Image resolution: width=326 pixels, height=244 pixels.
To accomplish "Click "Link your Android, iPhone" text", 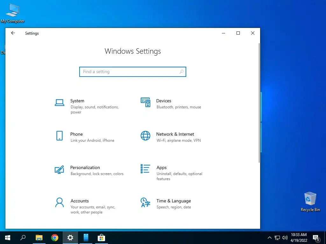I will [92, 140].
